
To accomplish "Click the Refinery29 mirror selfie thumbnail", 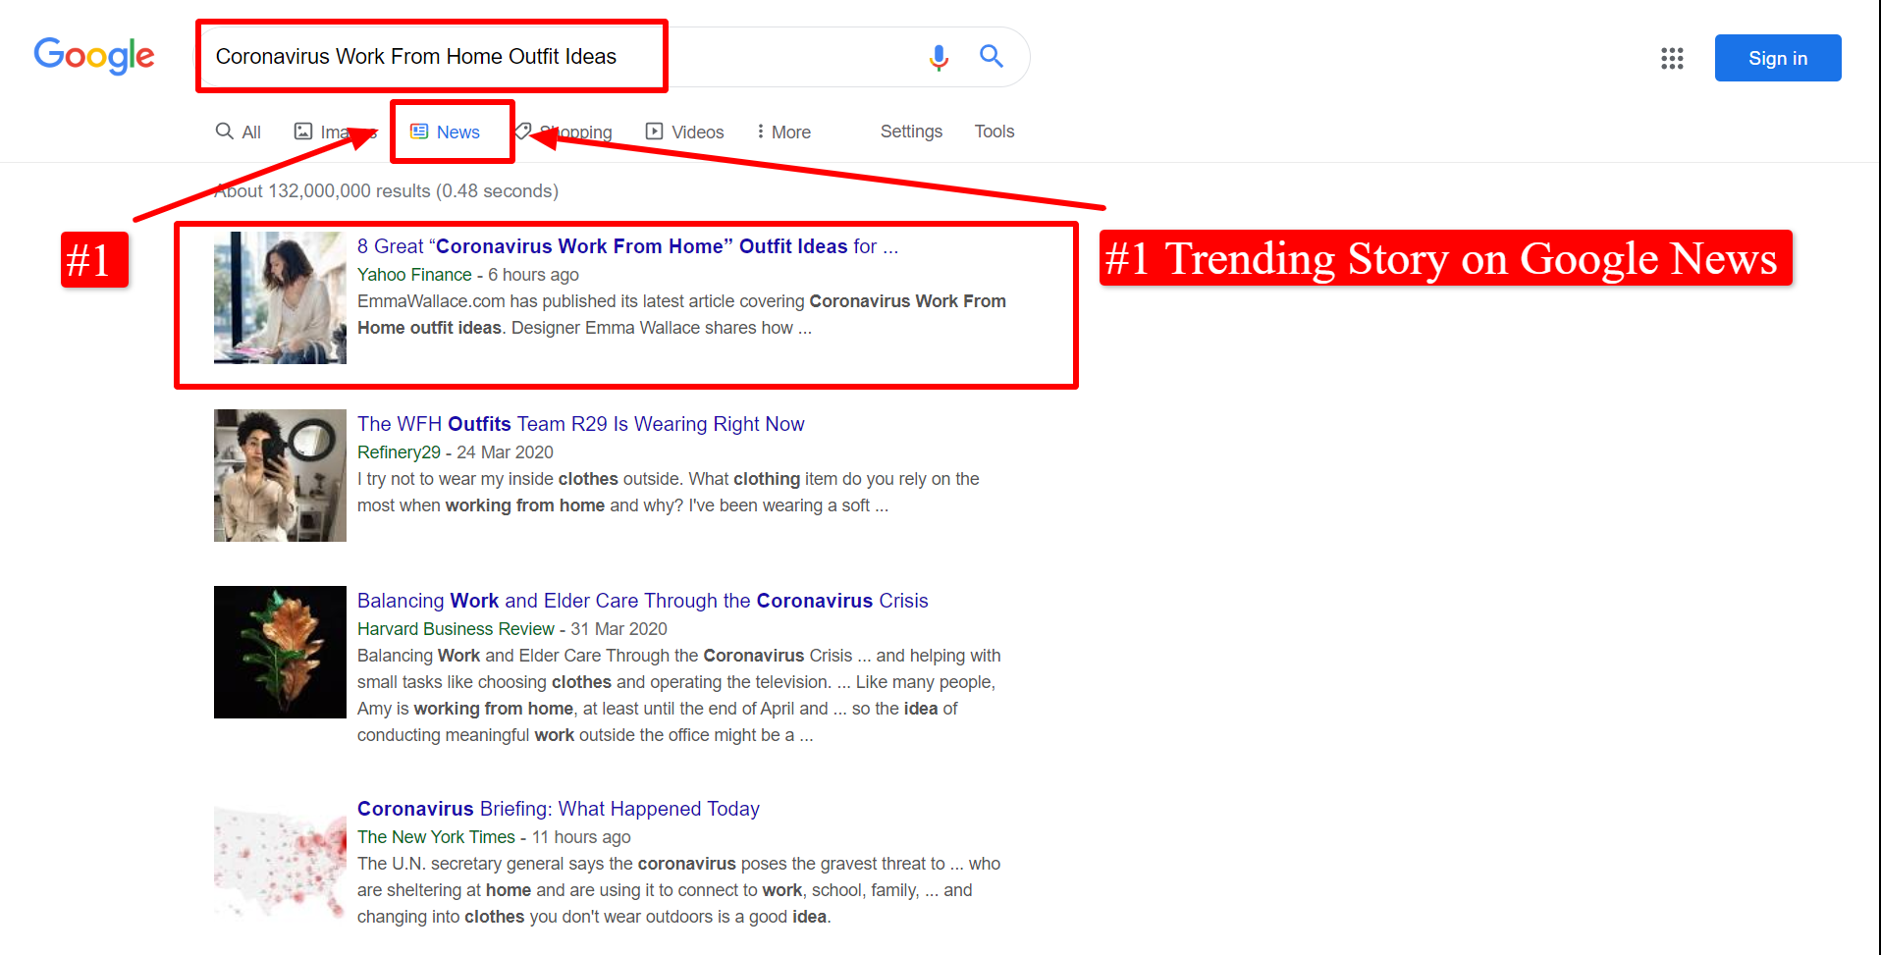I will pos(280,475).
